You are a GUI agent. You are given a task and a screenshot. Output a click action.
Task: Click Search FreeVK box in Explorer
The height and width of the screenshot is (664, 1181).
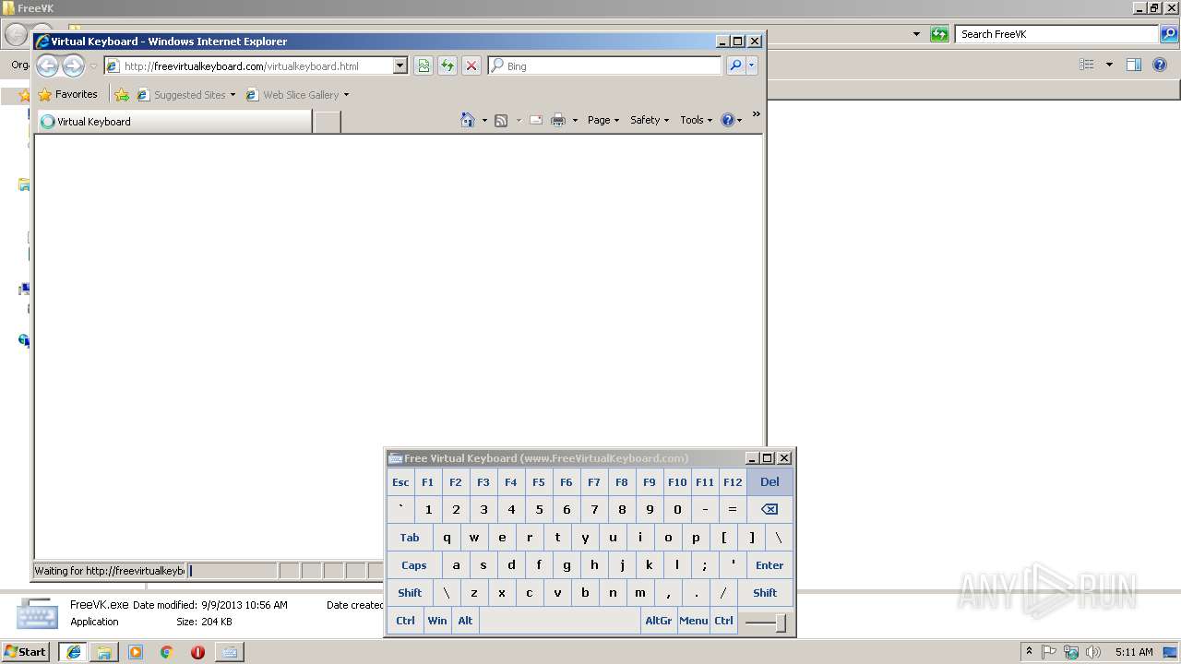pos(1056,34)
